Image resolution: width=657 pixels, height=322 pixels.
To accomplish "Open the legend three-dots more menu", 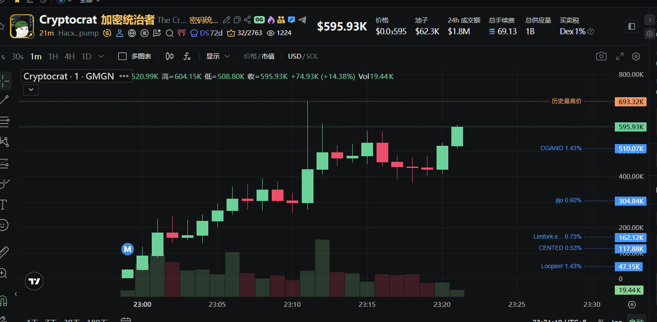I will pos(124,76).
